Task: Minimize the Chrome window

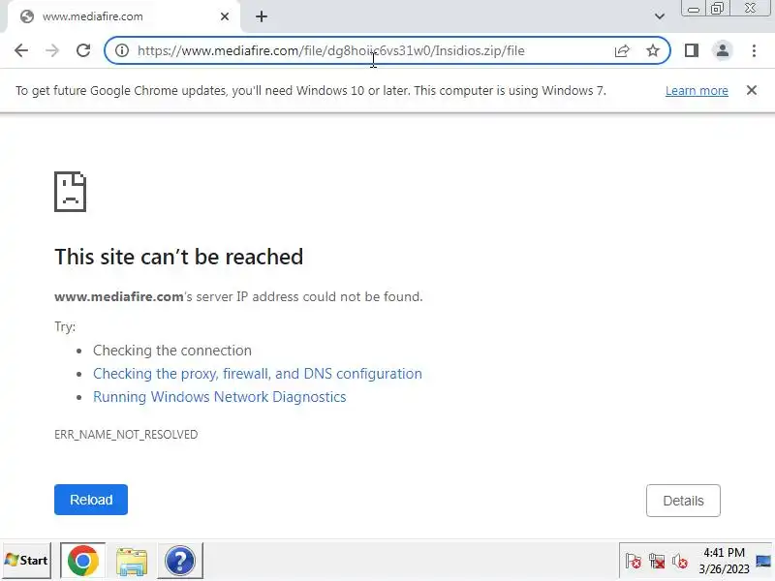Action: (694, 9)
